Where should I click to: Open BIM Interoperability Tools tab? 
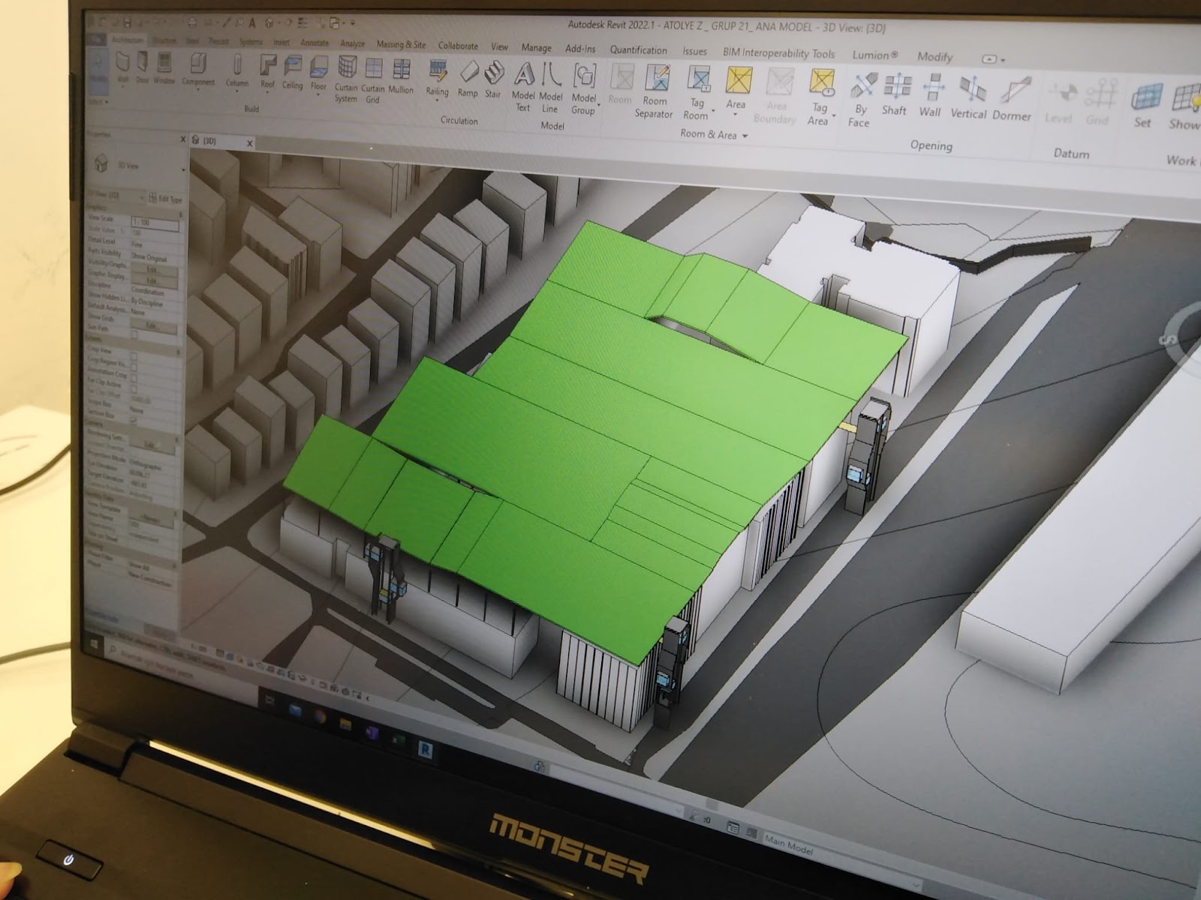pos(778,53)
